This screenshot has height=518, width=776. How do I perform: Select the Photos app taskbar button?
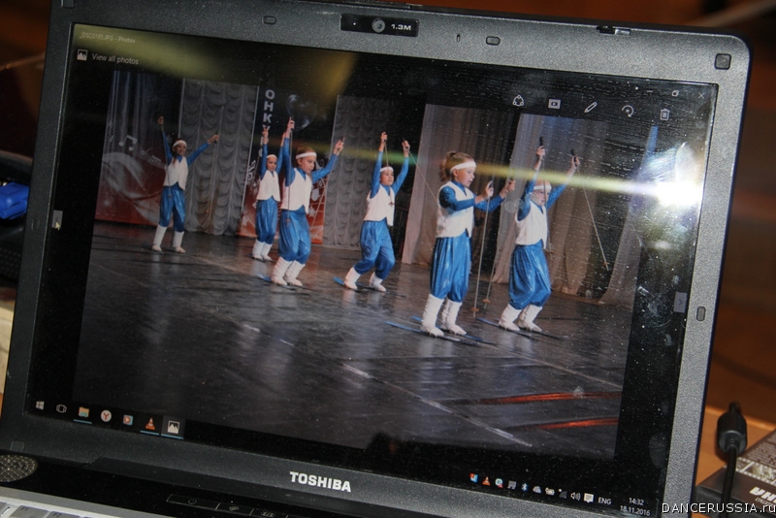(x=173, y=427)
